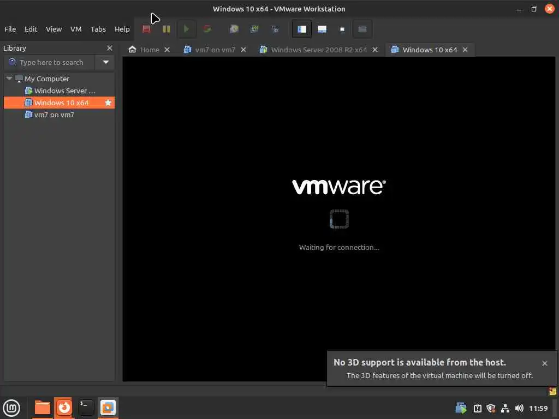
Task: Open the Library search filter dropdown
Action: 105,62
